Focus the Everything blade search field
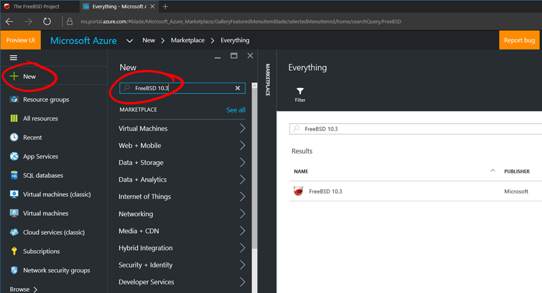542x293 pixels. pyautogui.click(x=415, y=128)
